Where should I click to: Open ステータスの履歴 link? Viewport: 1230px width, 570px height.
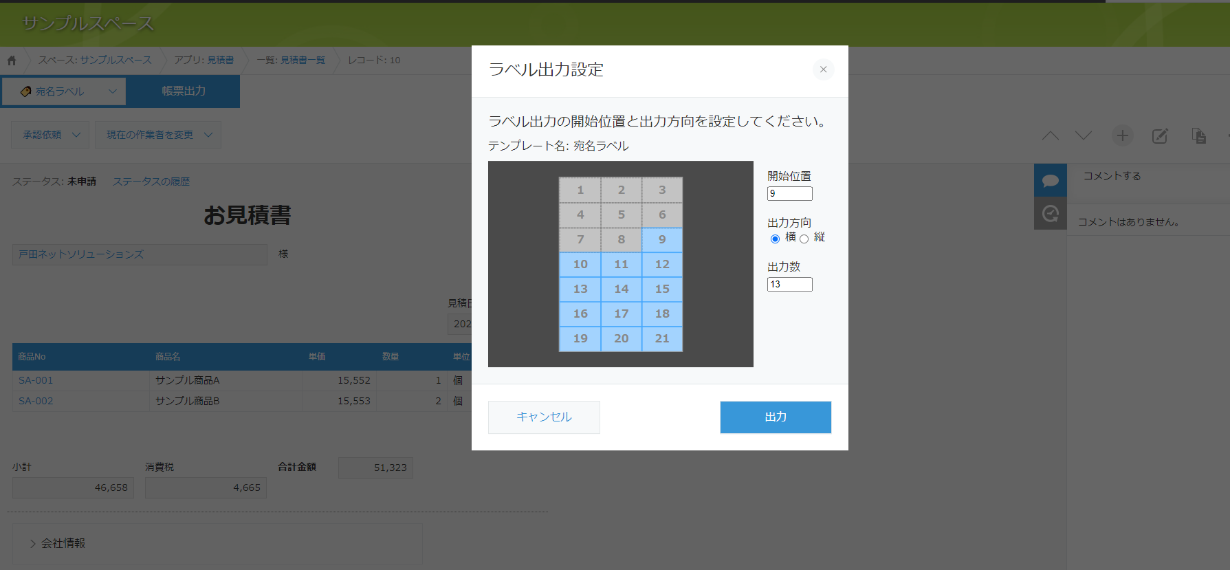tap(151, 182)
